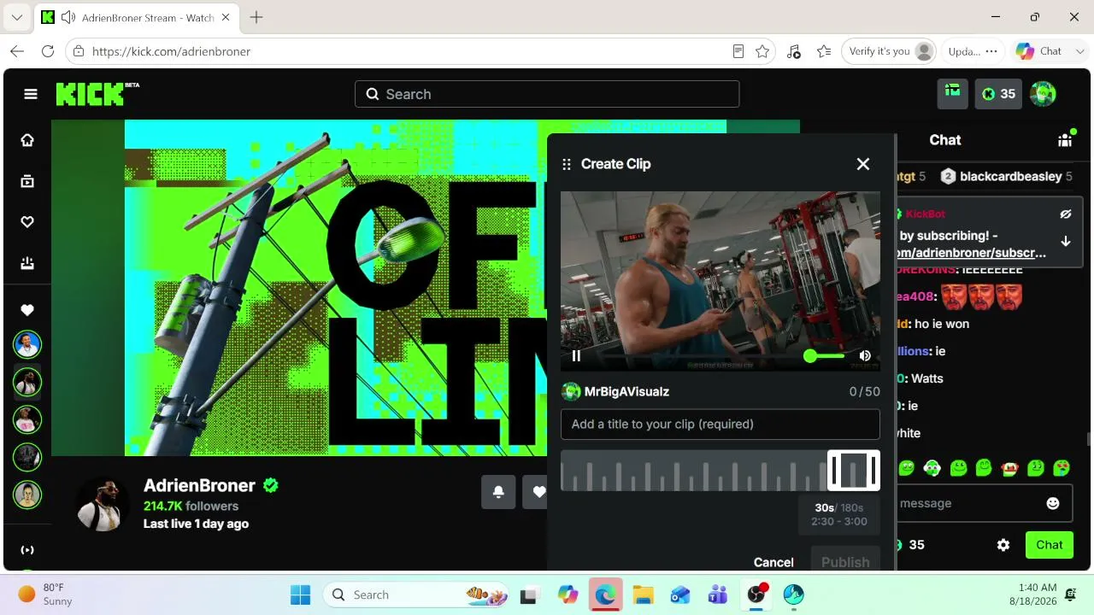Open Microsoft Edge from the taskbar
1094x615 pixels.
click(605, 594)
